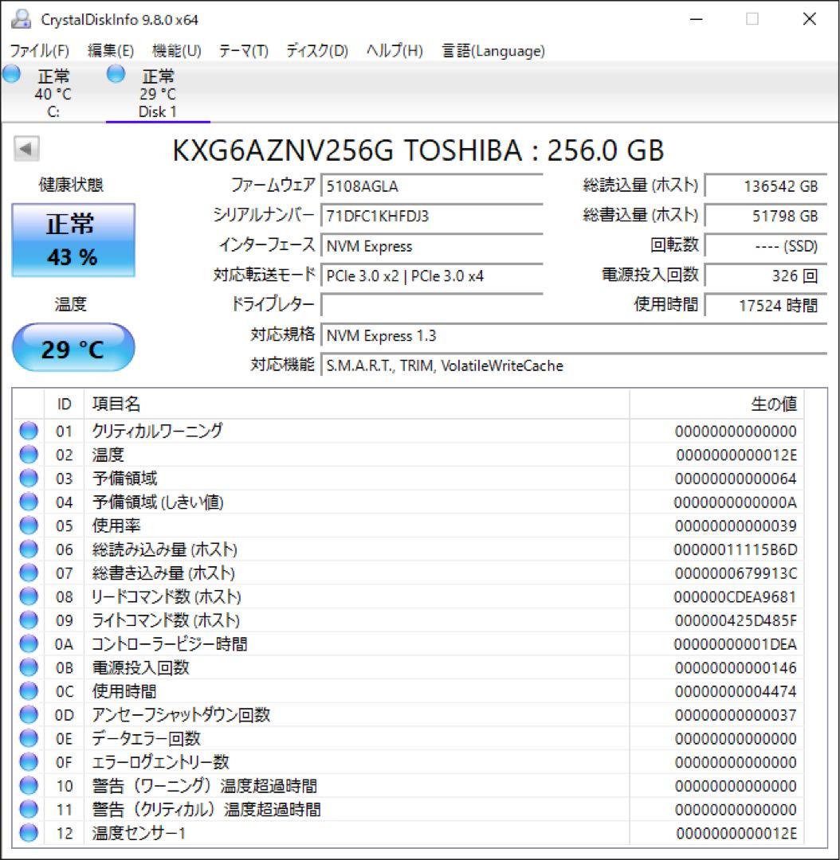Open the 言語(Language) menu
This screenshot has width=840, height=860.
pyautogui.click(x=493, y=51)
